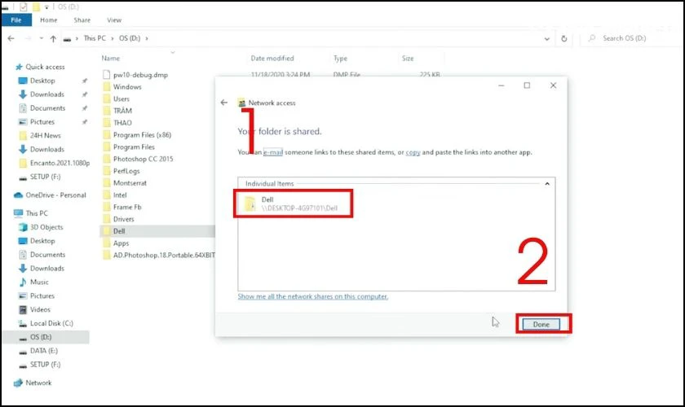Open pinned Desktop under Quick access
The image size is (685, 407).
click(38, 81)
